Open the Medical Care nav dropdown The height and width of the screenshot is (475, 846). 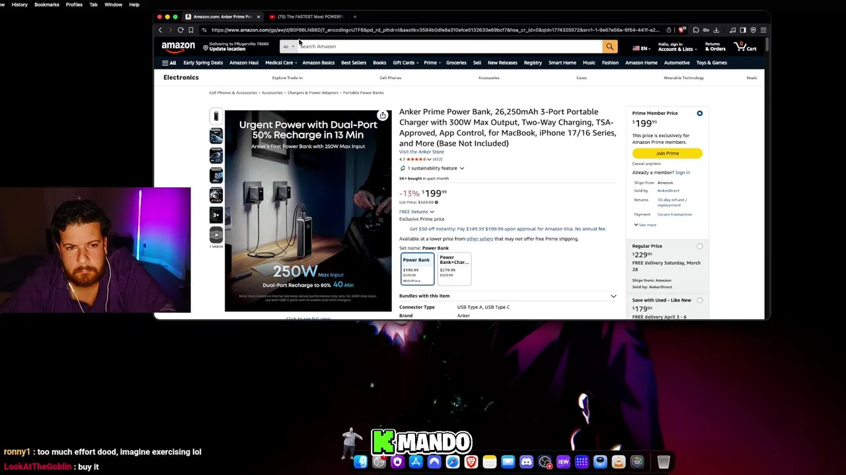click(281, 63)
